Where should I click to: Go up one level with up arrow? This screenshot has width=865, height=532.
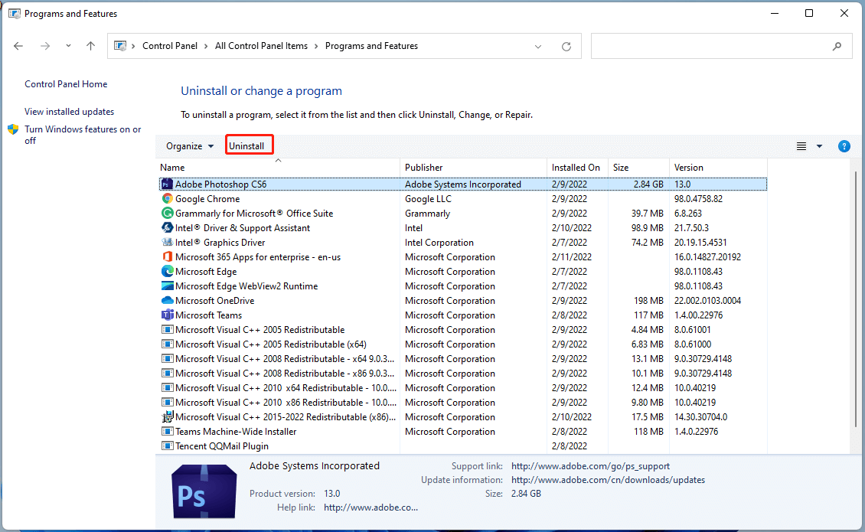[90, 46]
